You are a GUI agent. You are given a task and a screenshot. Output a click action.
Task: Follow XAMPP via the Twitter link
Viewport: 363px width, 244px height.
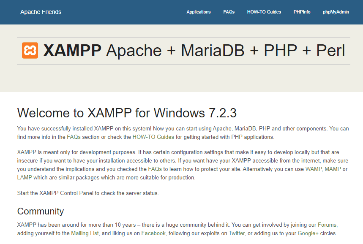[x=236, y=233]
